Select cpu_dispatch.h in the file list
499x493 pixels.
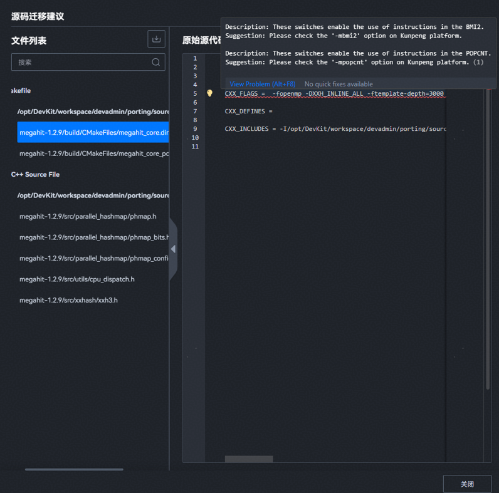(76, 279)
